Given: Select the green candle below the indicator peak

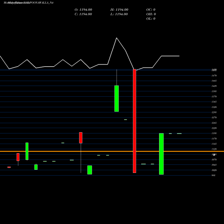Looking at the screenshot, I should pyautogui.click(x=116, y=99).
